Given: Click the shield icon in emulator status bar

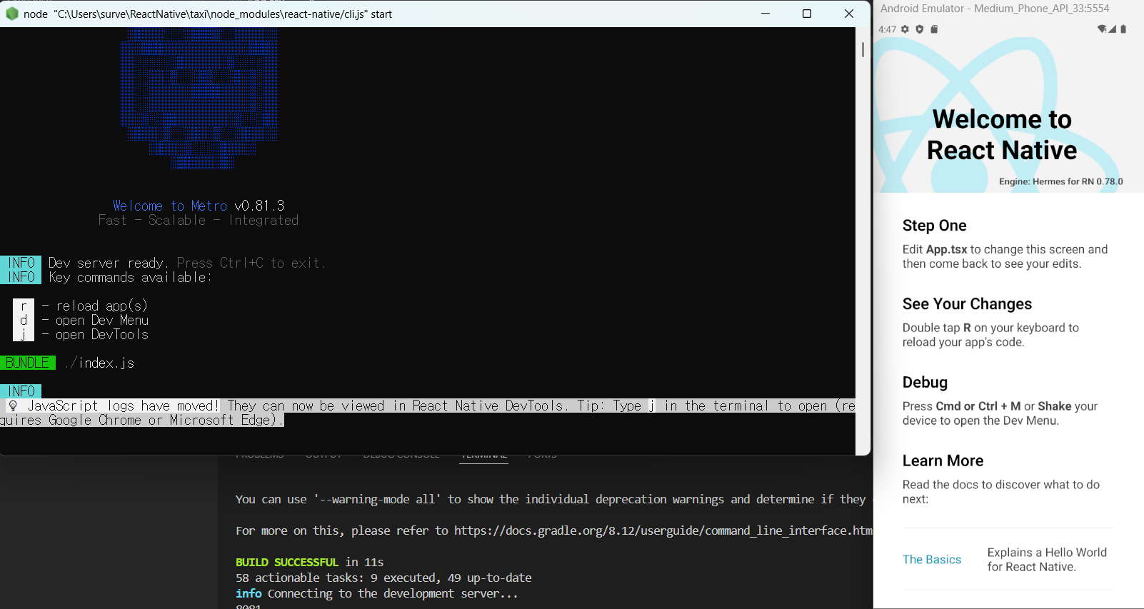Looking at the screenshot, I should (x=920, y=29).
